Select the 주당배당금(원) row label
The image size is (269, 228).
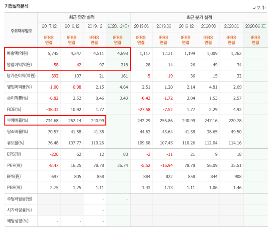[x=19, y=199]
